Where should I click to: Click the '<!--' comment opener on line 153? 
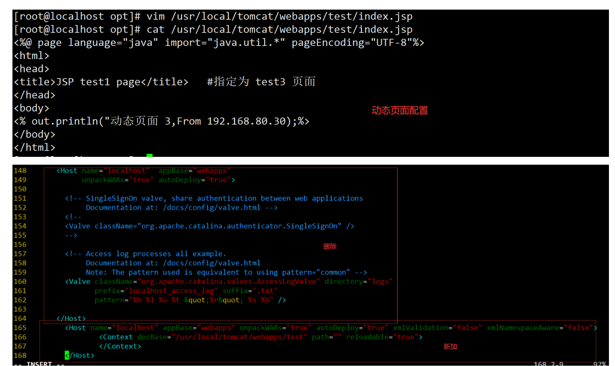point(73,217)
